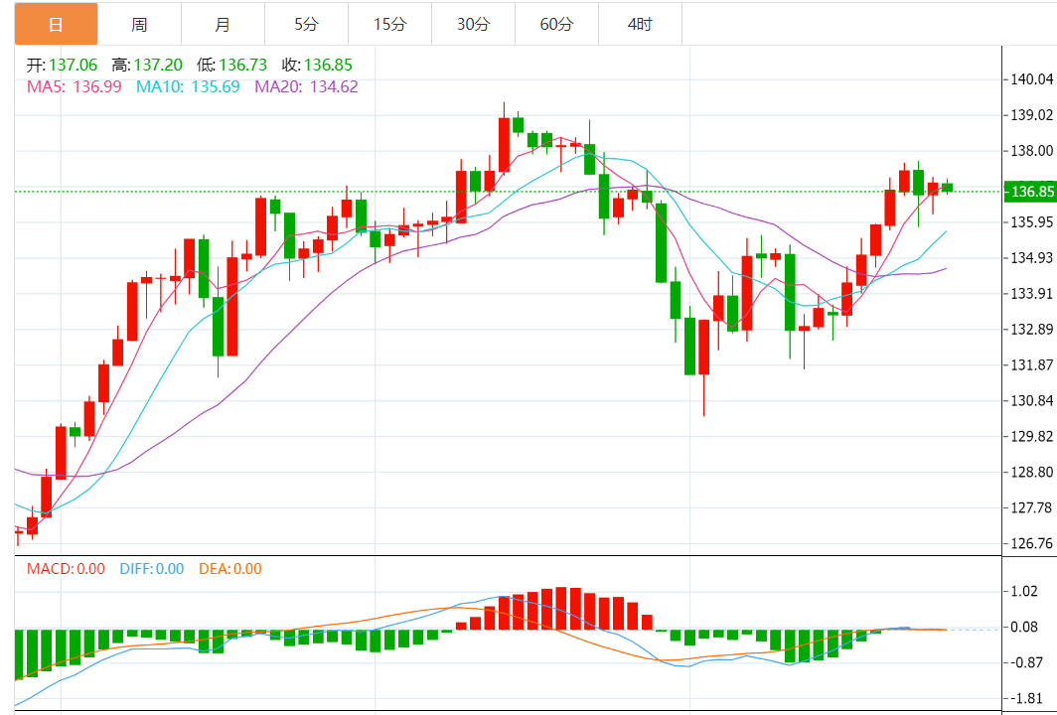Click the 130.84 price axis label
This screenshot has height=715, width=1057.
coord(1032,401)
